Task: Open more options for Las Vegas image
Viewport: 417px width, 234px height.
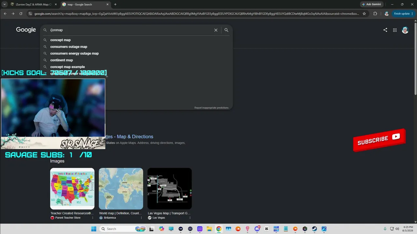Action: [190, 218]
